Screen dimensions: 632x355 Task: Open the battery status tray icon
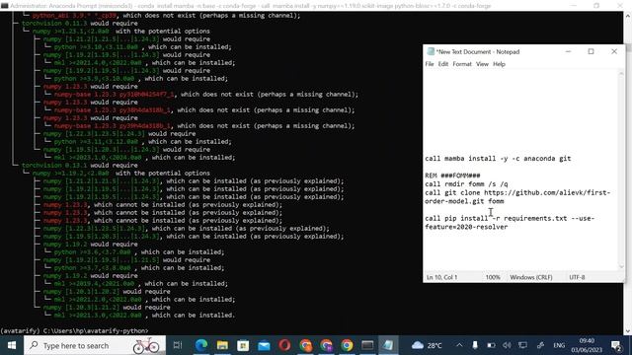click(x=491, y=345)
